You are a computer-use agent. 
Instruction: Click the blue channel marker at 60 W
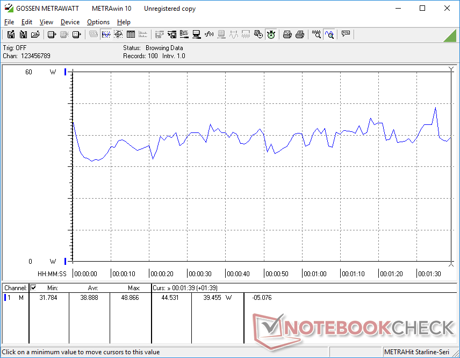click(66, 72)
